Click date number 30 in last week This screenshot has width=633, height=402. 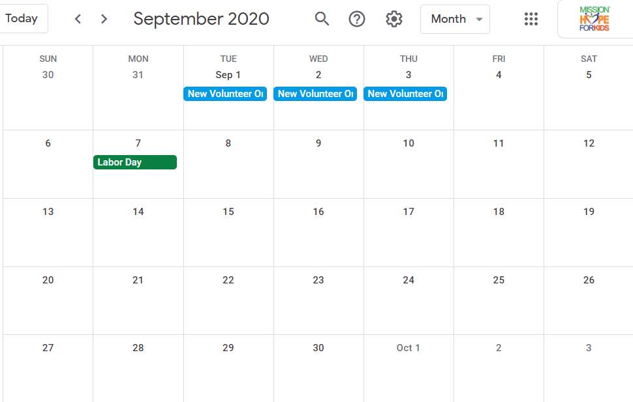point(318,348)
